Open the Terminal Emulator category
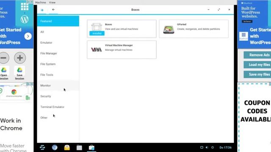This screenshot has height=152, width=271. point(58,107)
